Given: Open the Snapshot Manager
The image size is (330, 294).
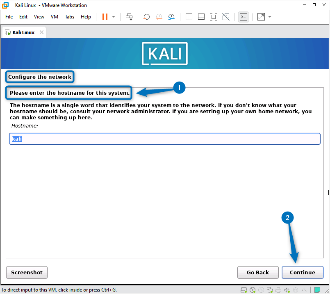Looking at the screenshot, I should (171, 17).
